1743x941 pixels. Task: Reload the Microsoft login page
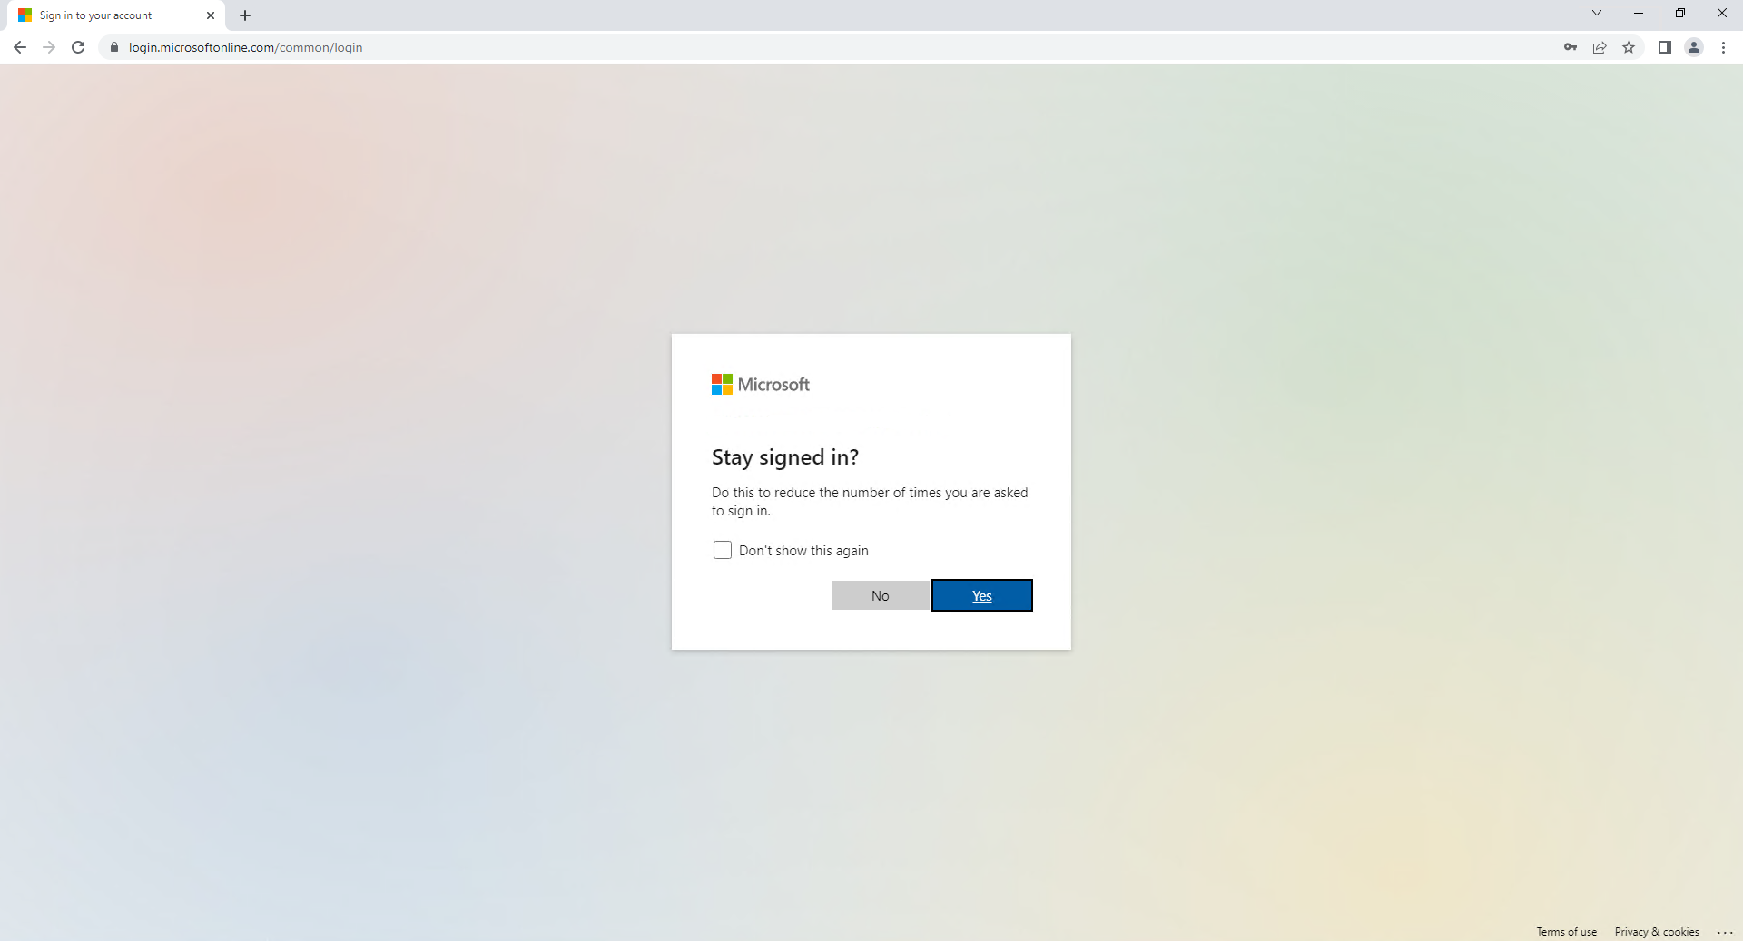pos(78,47)
